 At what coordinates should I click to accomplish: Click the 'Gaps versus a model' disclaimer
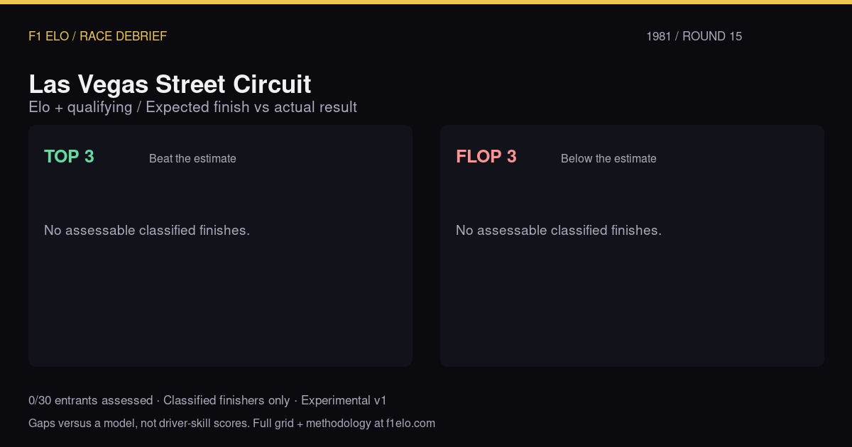pyautogui.click(x=80, y=424)
